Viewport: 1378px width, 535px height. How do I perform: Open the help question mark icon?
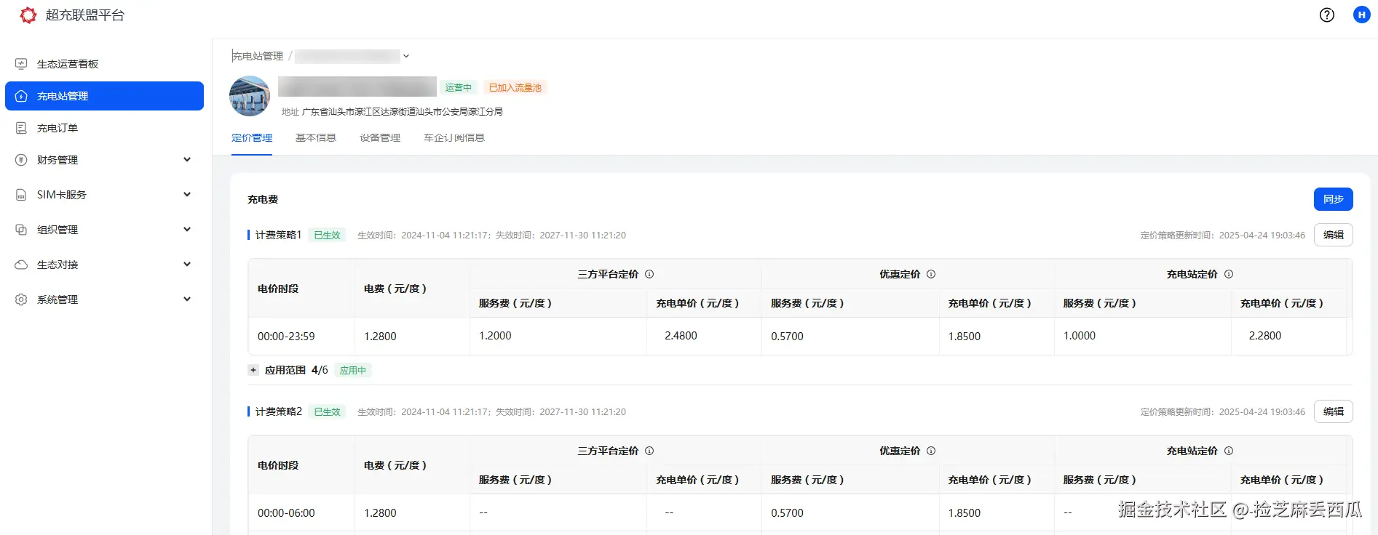pos(1327,15)
